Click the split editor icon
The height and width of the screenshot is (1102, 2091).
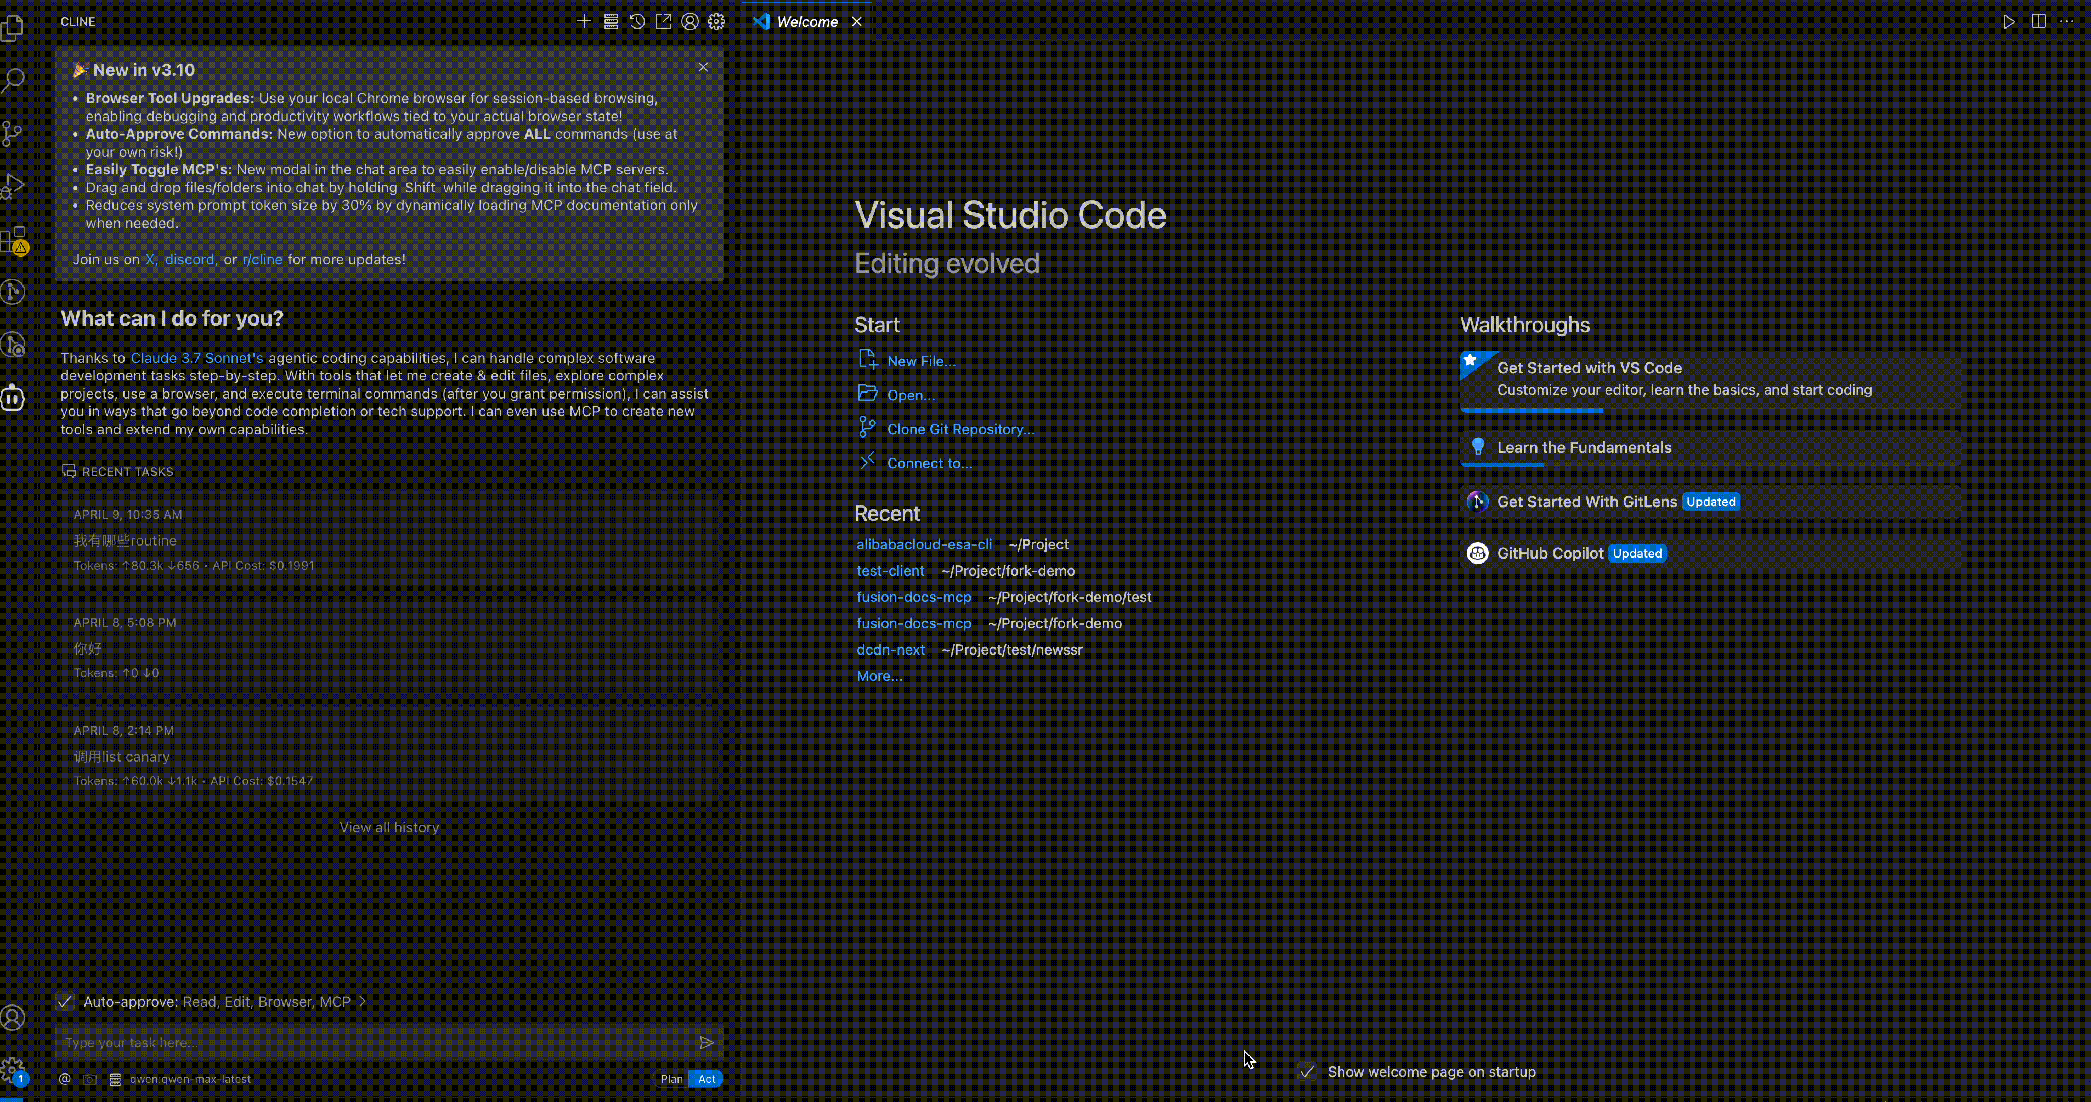[x=2038, y=22]
